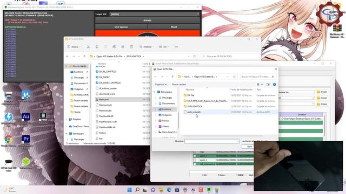
Task: Select the auth_sv5.auth file in Open dialog
Action: coord(194,112)
